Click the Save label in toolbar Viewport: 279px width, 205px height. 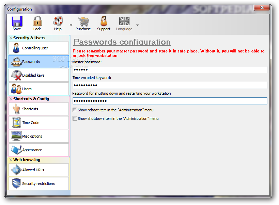pos(17,29)
